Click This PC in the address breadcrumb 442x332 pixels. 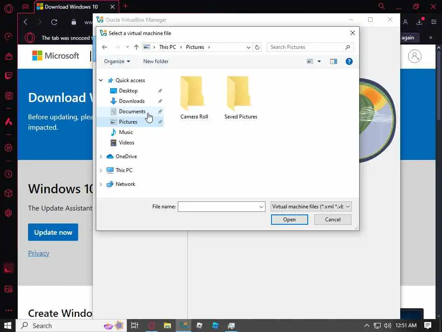[167, 47]
